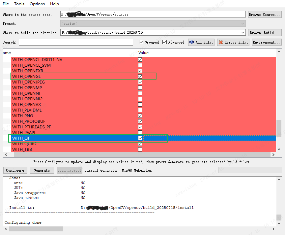Click the output log scroll down arrow
This screenshot has width=285, height=235.
279,223
